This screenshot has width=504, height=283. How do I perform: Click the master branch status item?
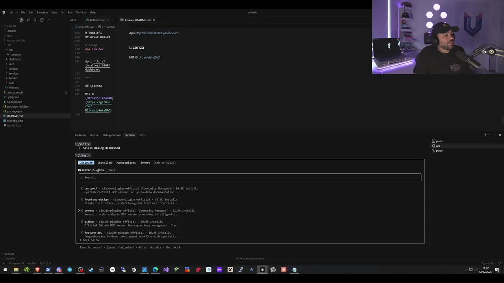tap(14, 263)
